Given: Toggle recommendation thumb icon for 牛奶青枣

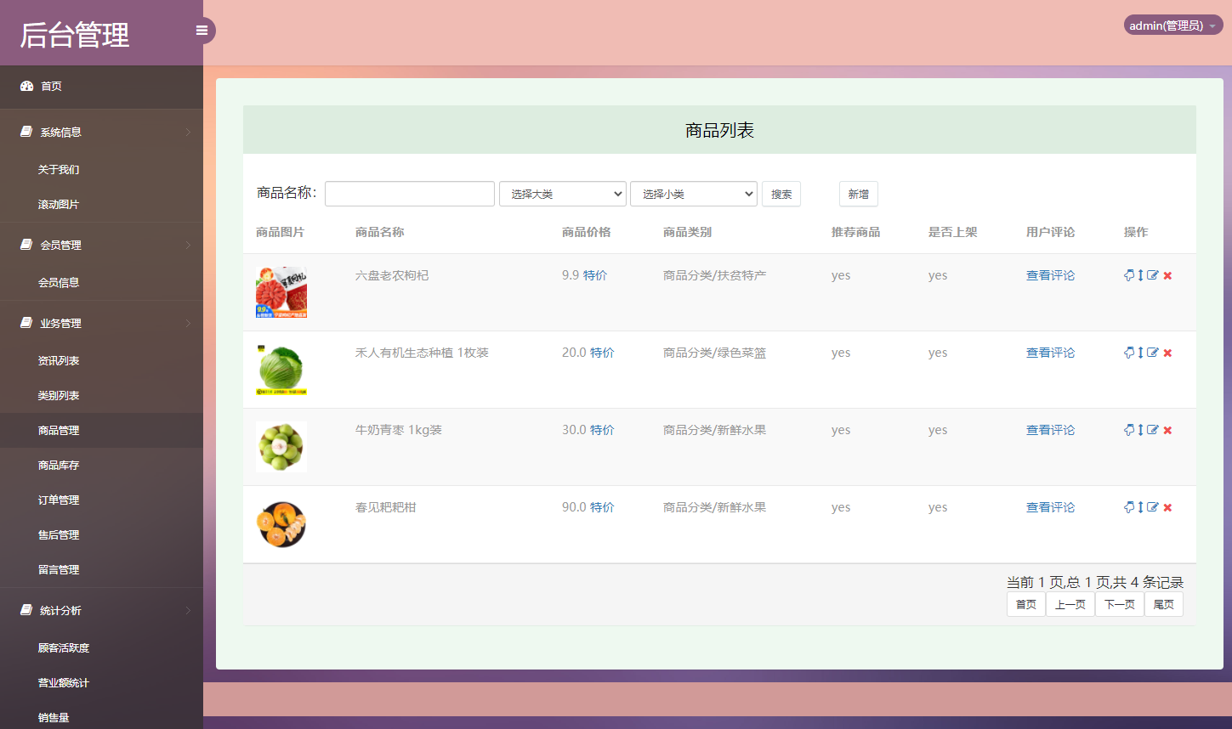Looking at the screenshot, I should coord(1129,429).
